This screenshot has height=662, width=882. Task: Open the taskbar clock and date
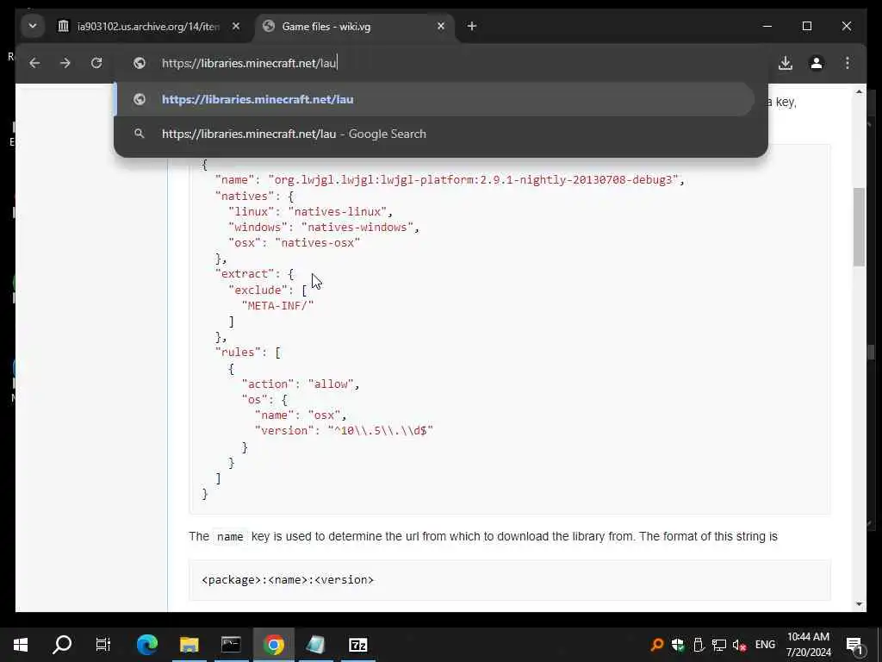pos(808,645)
